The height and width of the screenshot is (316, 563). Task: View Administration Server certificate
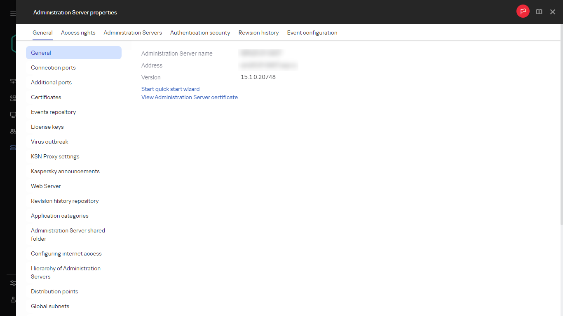[x=189, y=97]
